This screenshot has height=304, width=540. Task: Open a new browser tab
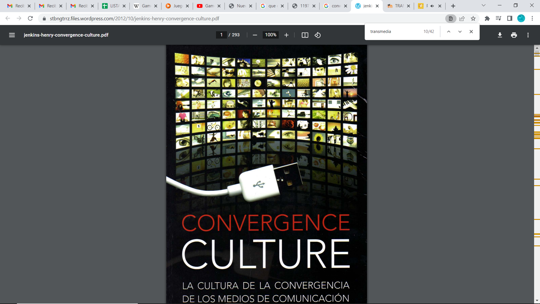(x=453, y=6)
